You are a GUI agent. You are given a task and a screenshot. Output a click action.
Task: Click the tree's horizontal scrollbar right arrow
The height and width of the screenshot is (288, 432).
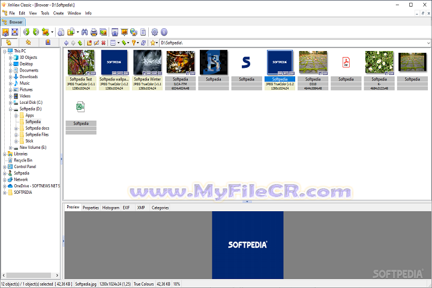point(57,275)
